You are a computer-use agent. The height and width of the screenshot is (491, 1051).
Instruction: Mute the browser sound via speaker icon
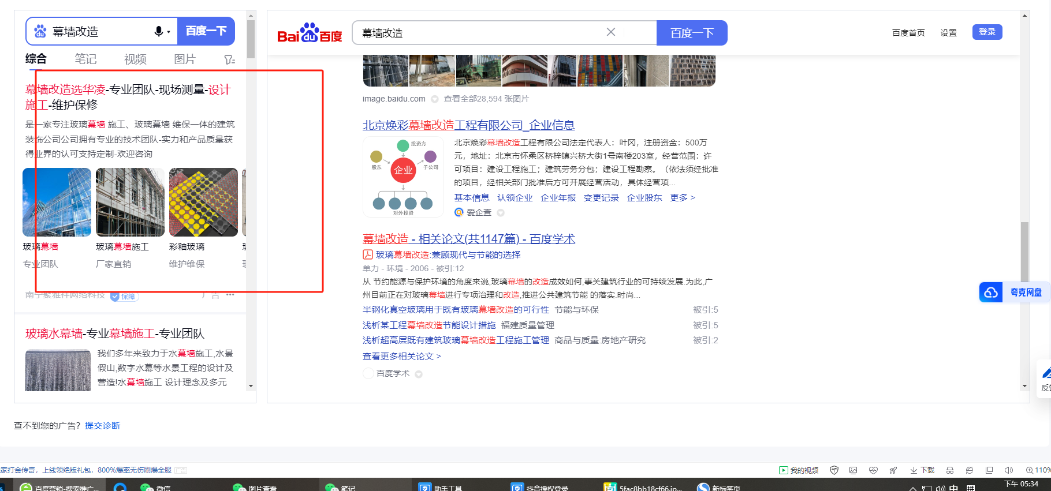pos(1009,470)
